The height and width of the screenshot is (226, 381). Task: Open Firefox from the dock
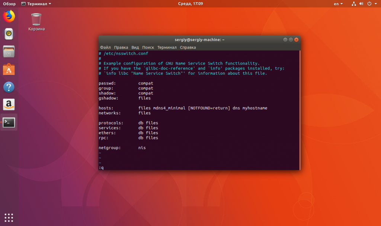coord(9,16)
